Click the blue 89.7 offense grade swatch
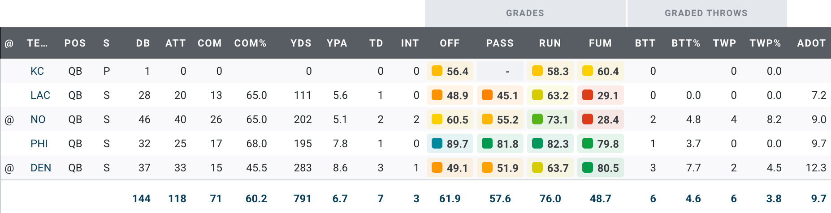This screenshot has height=213, width=831. (437, 144)
